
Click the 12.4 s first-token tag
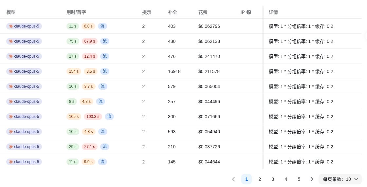coord(90,56)
